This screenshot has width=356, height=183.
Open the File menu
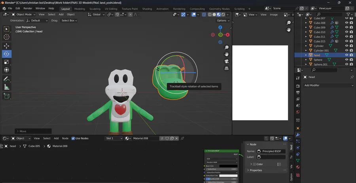[x=10, y=8]
